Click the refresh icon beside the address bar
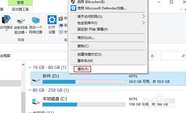The width and height of the screenshot is (186, 113). [x=153, y=56]
